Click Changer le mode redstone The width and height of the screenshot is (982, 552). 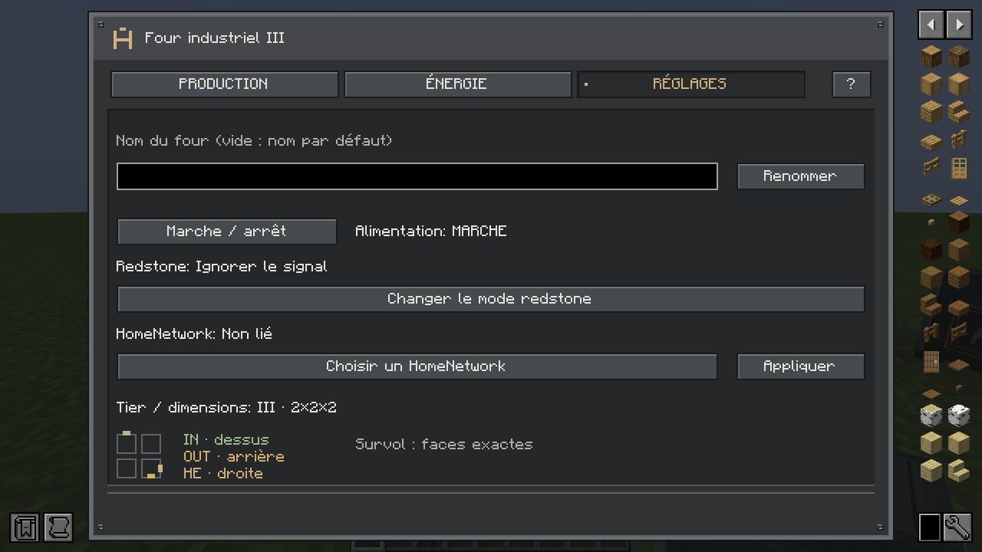(x=490, y=299)
